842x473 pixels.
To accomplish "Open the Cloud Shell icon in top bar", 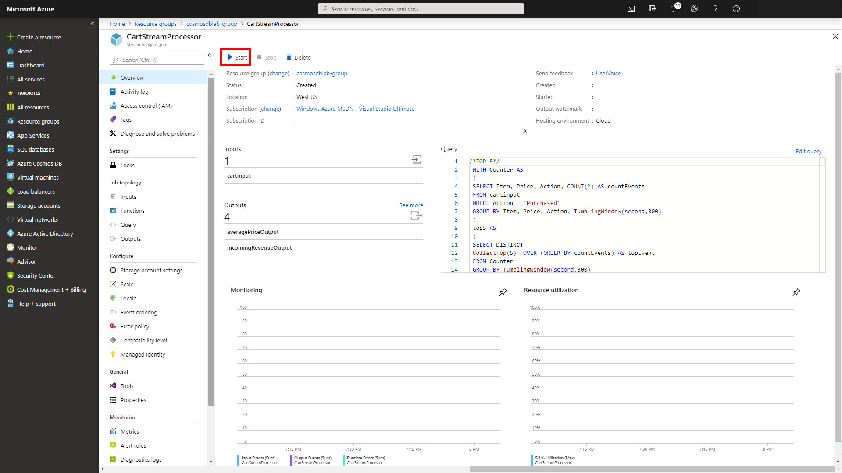I will (631, 9).
